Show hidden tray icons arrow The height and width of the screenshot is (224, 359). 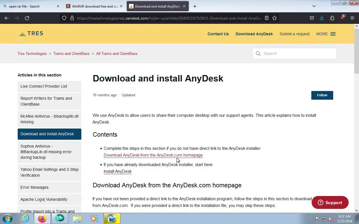coord(310,219)
